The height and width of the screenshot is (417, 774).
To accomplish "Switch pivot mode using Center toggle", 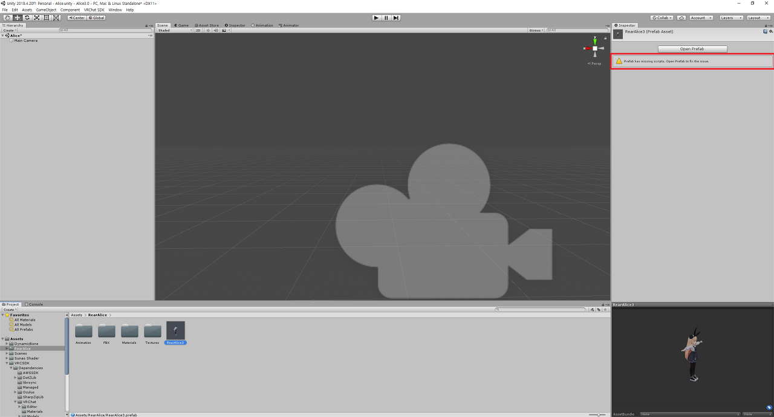I will click(x=76, y=17).
